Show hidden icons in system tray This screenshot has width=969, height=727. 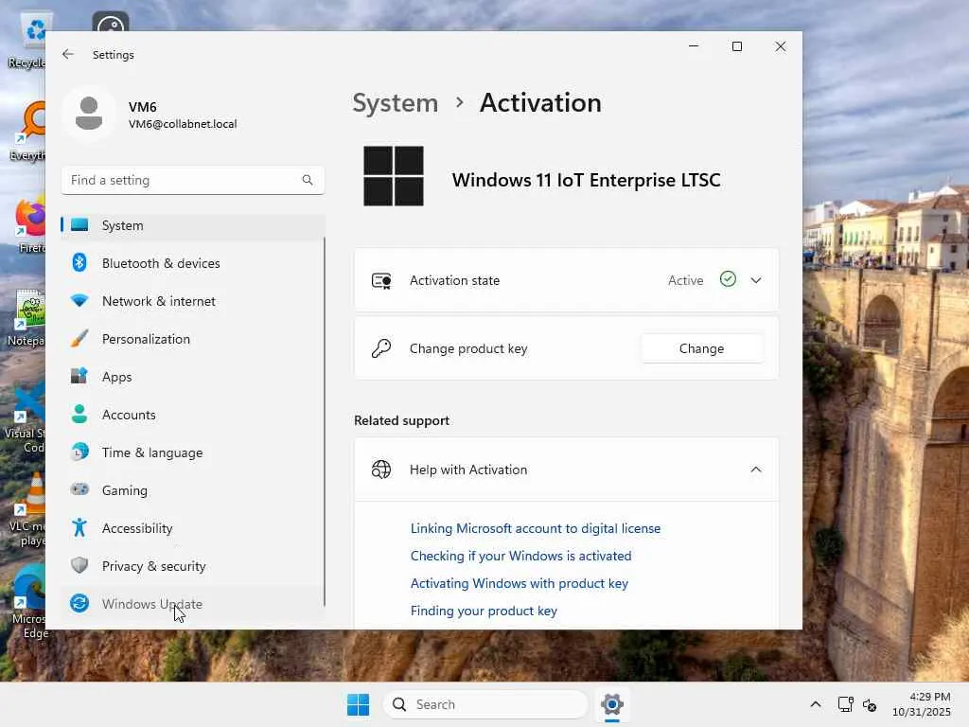click(816, 704)
